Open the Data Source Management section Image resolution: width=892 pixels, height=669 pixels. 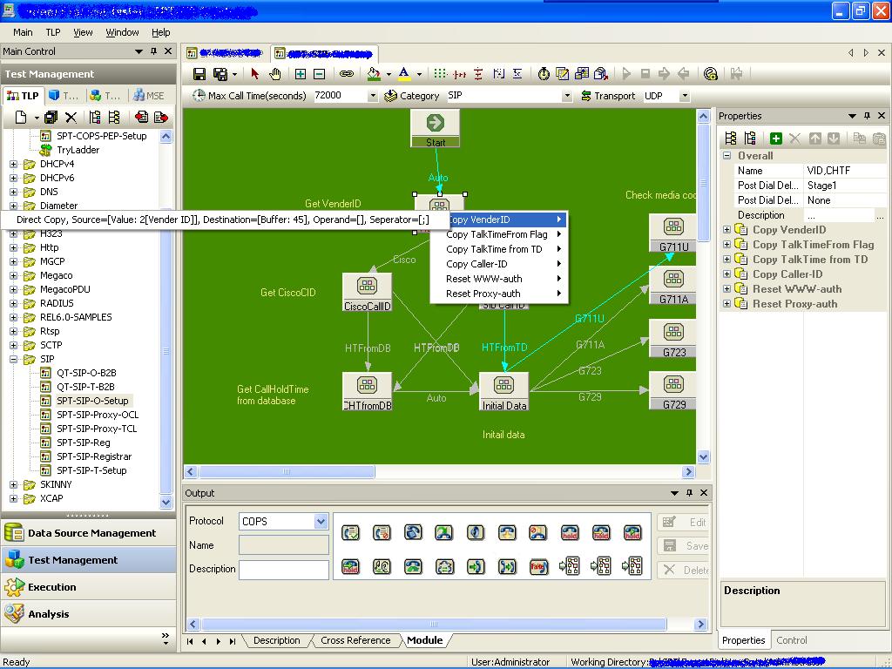click(x=88, y=533)
